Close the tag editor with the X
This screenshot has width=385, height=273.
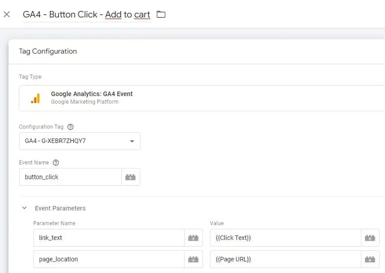pos(7,14)
